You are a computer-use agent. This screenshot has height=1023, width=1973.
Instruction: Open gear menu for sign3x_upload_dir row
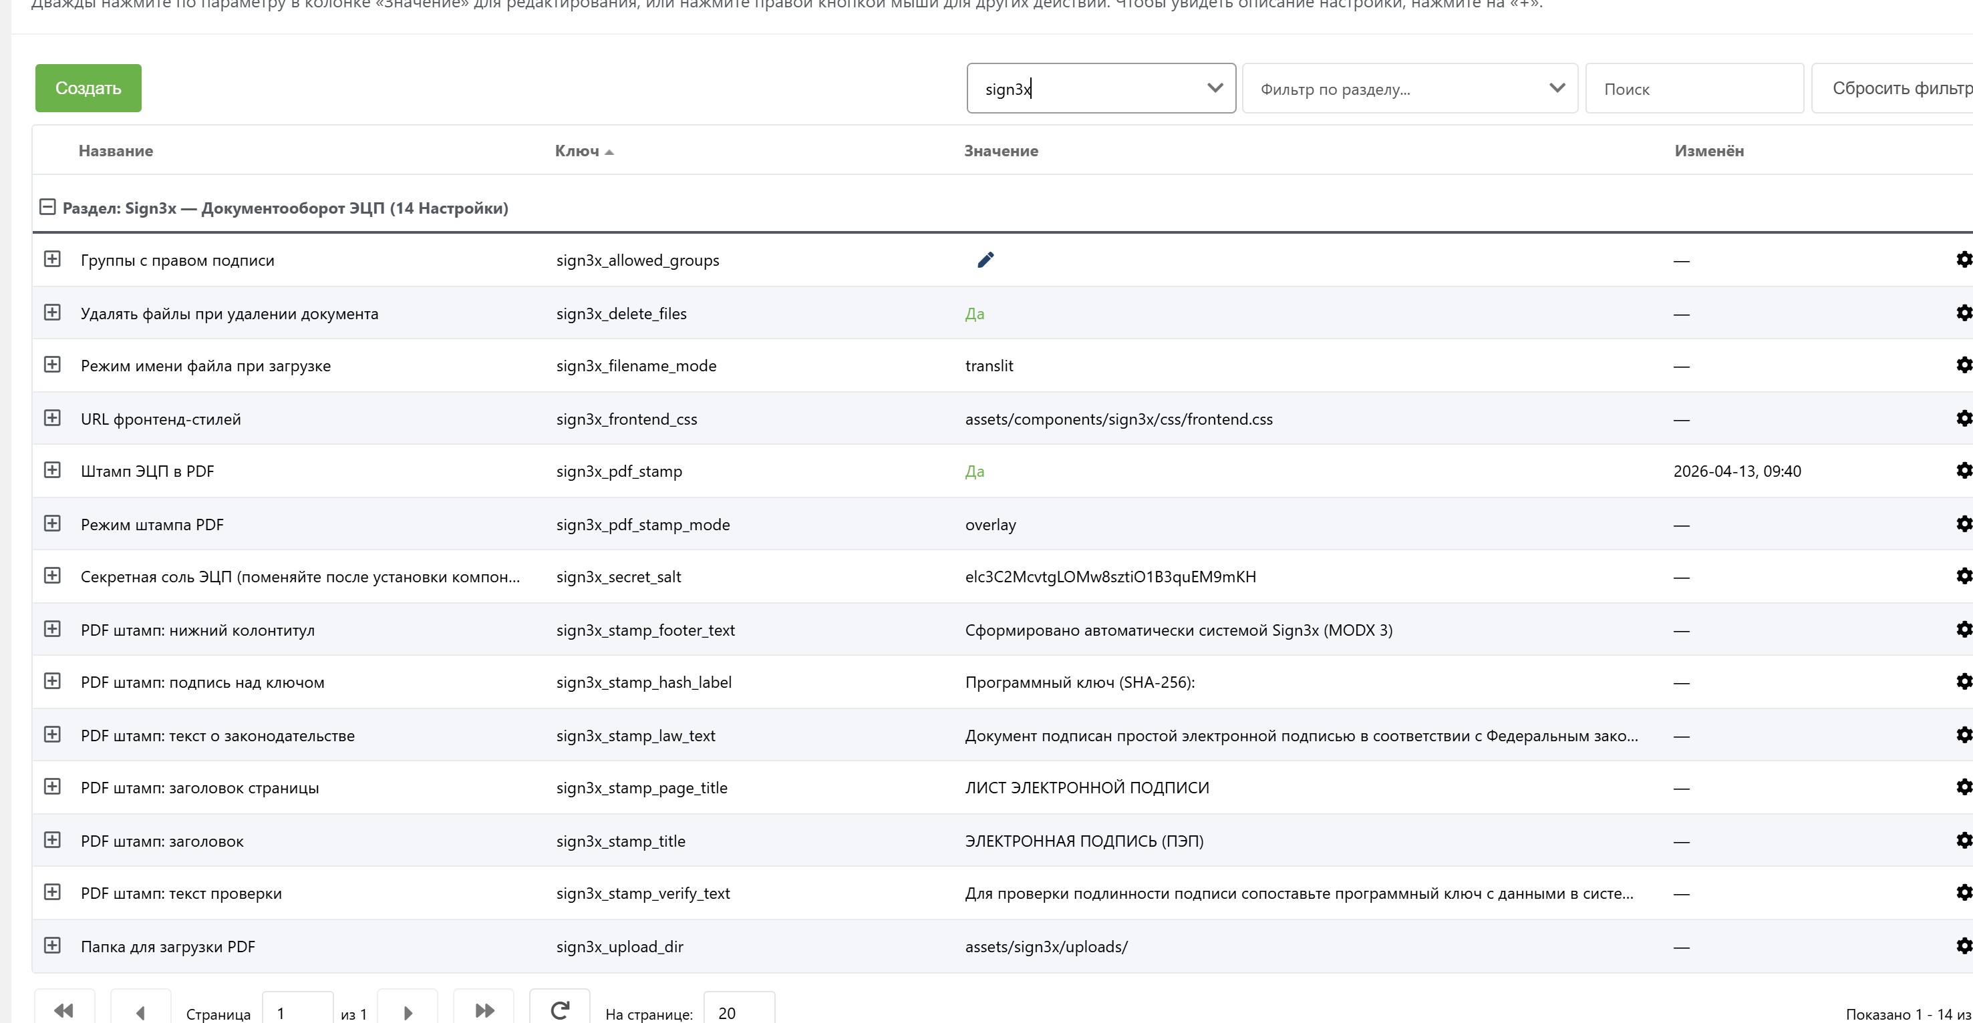(x=1964, y=946)
